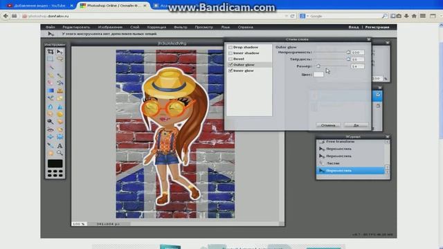Select the Magic Wand tool
Screen dimensions: 443x249
point(51,68)
